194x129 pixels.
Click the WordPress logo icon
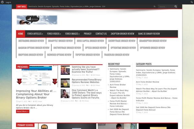(2, 2)
